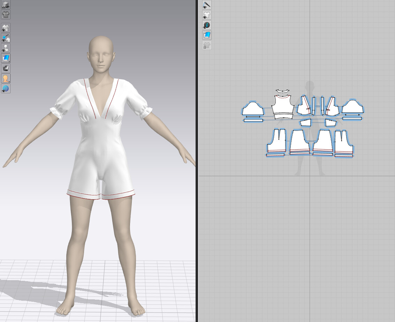
Task: Toggle Show Pattern shirt eye icon in 2D window
Action: click(207, 15)
